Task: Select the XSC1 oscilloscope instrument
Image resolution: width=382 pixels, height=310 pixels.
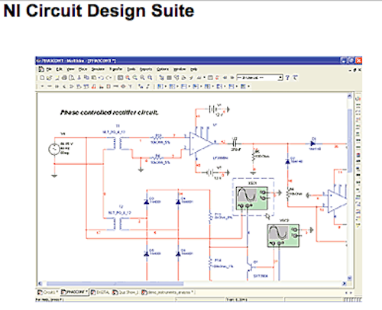Action: pyautogui.click(x=252, y=199)
